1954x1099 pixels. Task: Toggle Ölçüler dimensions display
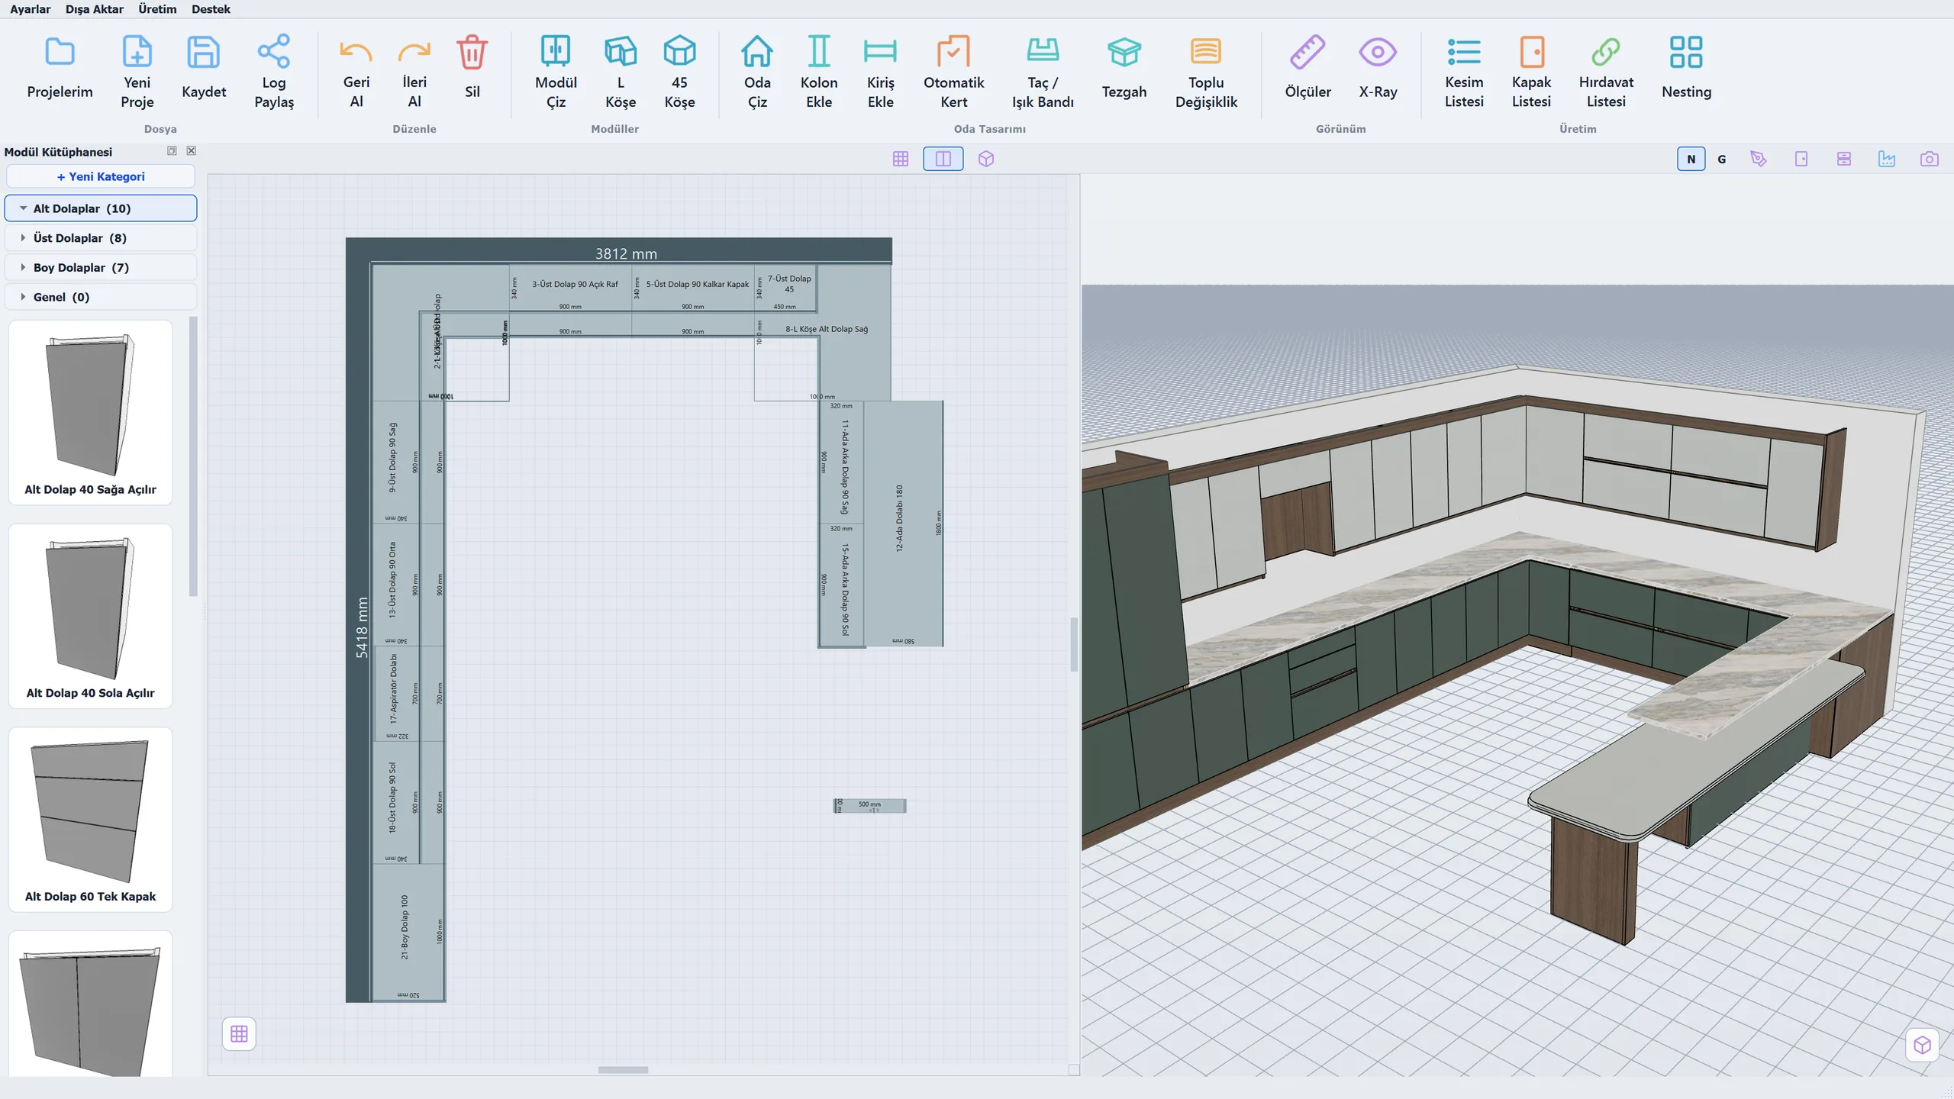[1308, 67]
